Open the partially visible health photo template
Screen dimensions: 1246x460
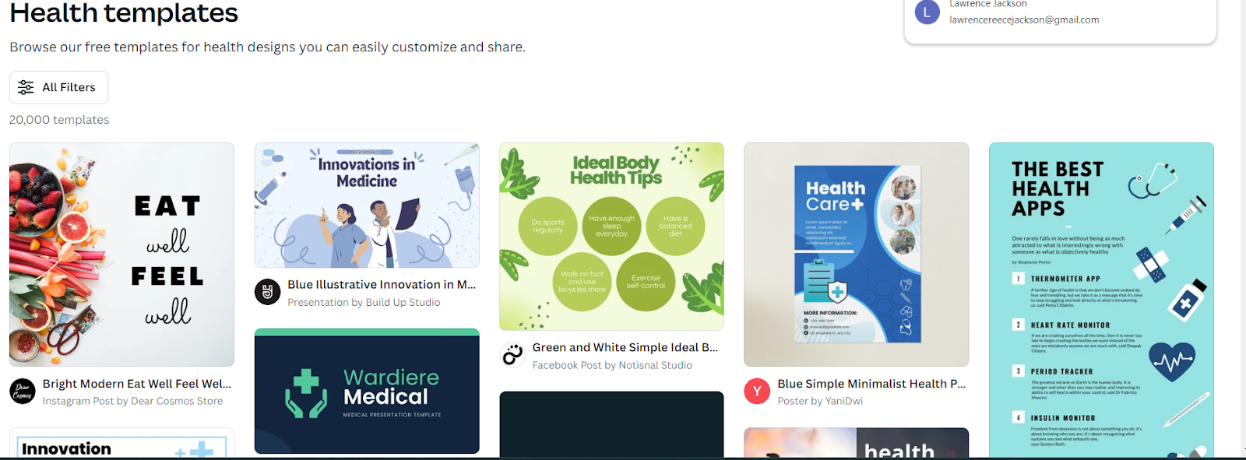tap(857, 444)
